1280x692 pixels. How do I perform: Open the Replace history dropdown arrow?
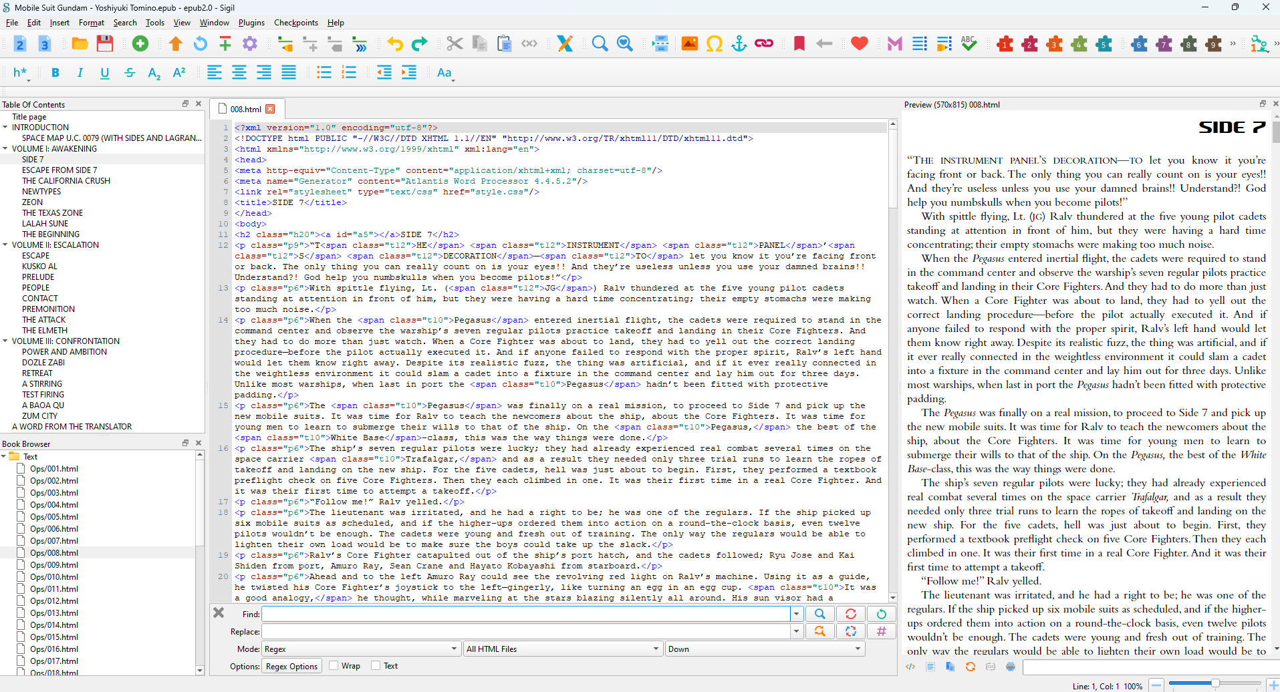(796, 631)
